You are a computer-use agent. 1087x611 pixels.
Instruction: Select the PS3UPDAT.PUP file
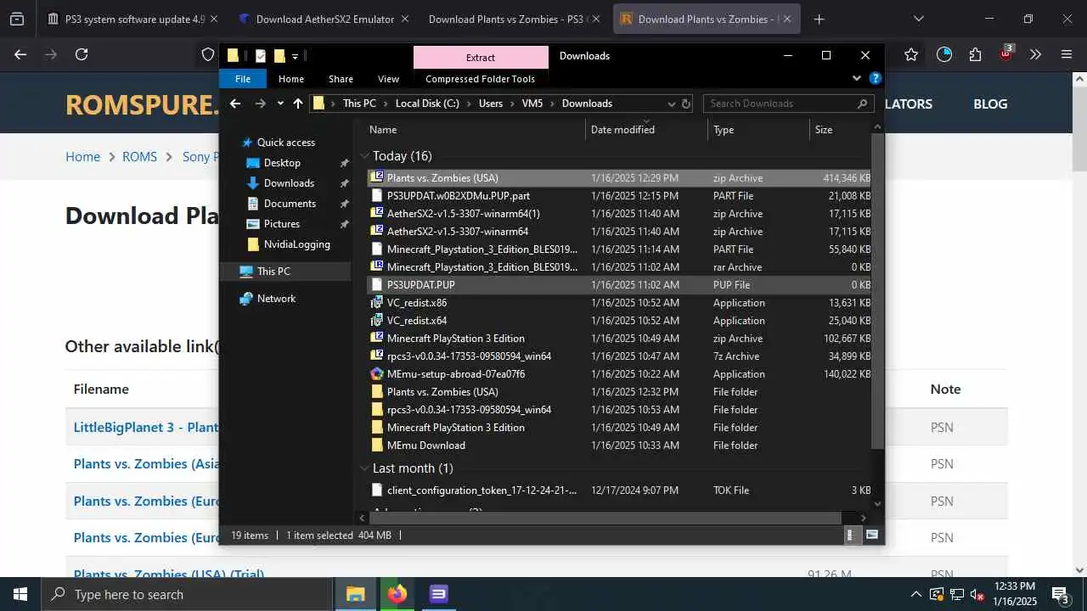pyautogui.click(x=620, y=285)
